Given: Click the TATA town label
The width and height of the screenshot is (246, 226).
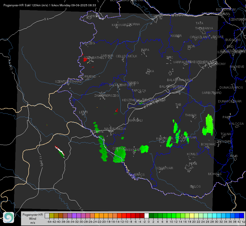Looking at the screenshot, I should tap(200, 23).
